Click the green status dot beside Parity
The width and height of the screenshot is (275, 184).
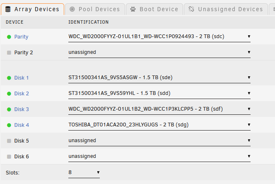[x=9, y=37]
